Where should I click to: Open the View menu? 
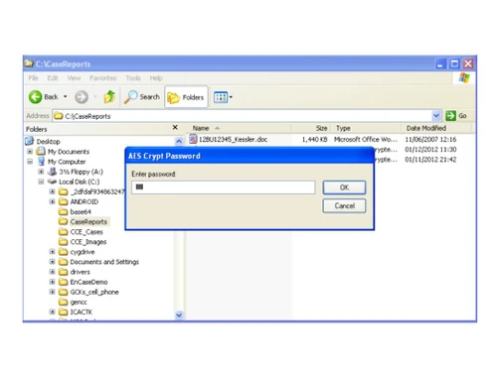74,78
